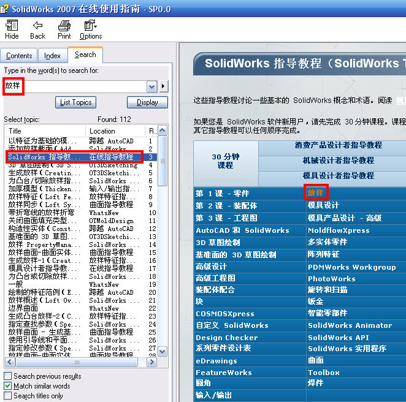This screenshot has width=406, height=402.
Task: Open the COSMOSXpress tutorial link
Action: 224,314
